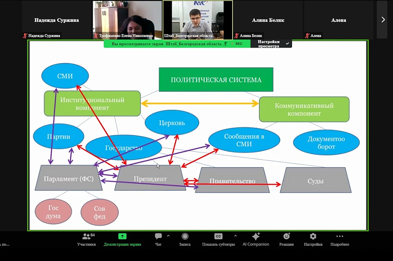This screenshot has height=261, width=393.
Task: Open AI Companion
Action: (x=256, y=237)
